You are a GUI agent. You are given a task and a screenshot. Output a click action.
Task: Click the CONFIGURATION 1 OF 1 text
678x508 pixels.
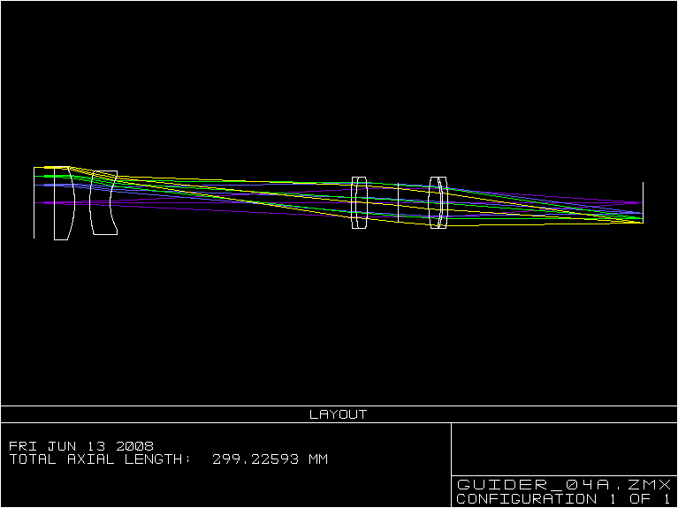pos(563,499)
